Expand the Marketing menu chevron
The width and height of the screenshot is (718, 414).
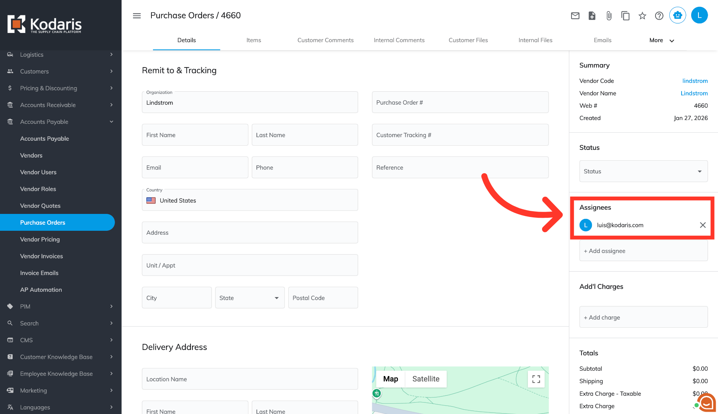pyautogui.click(x=112, y=390)
